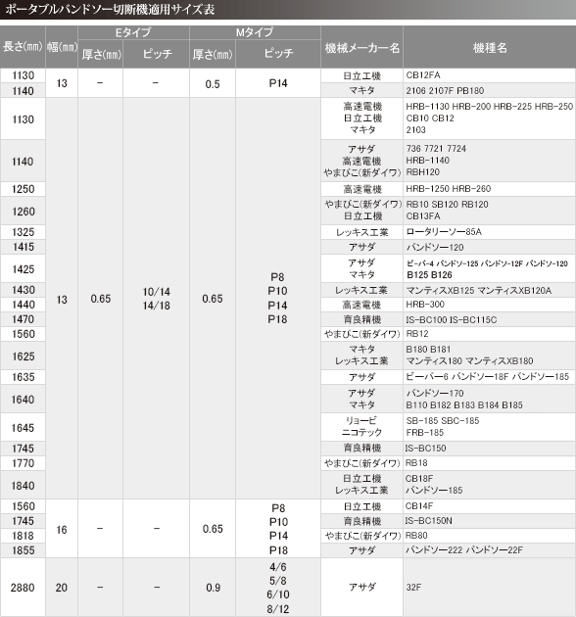
Task: Click the B125 B126 model text
Action: pos(429,274)
